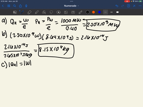The image size is (143, 107).
Task: Undo the last stroke
Action: [117, 6]
